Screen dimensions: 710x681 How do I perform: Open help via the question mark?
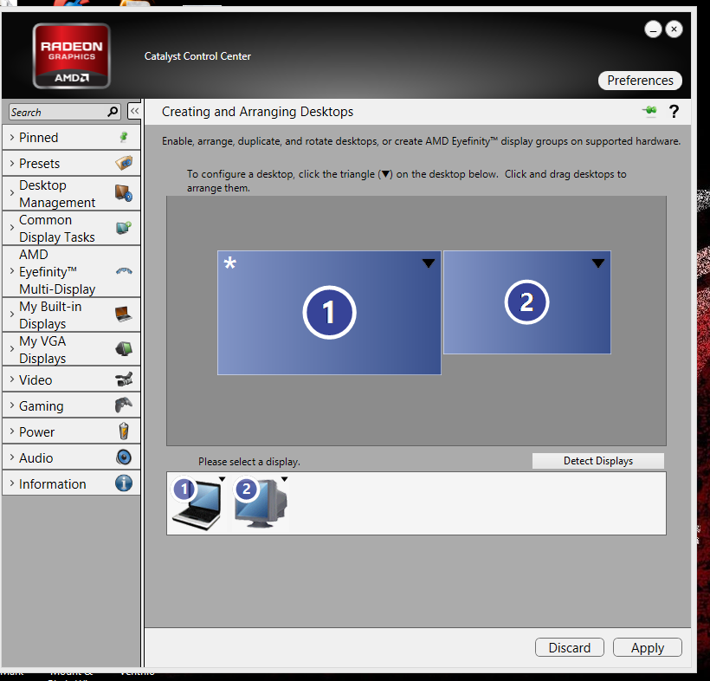[674, 111]
